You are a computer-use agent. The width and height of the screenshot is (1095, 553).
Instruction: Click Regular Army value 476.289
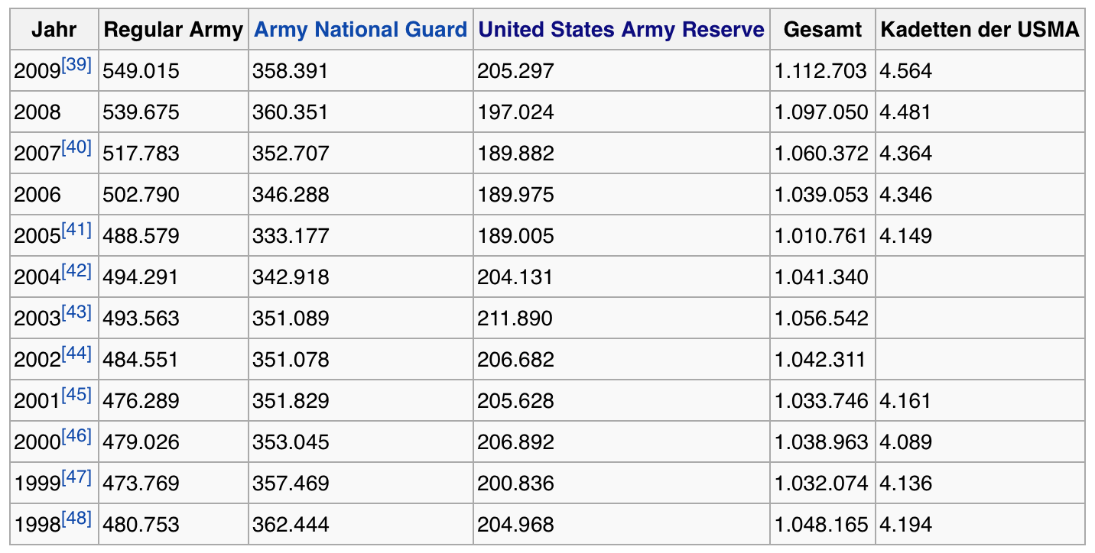click(141, 401)
